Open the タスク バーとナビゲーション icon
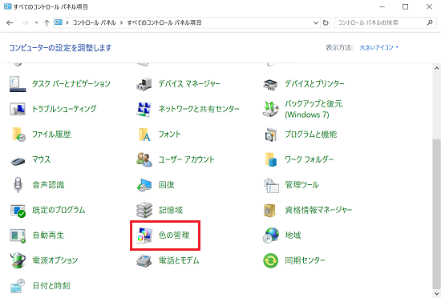 pyautogui.click(x=18, y=83)
